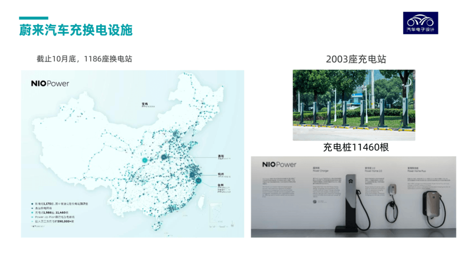Click the NIO Power charger showroom image
The width and height of the screenshot is (467, 263).
tap(353, 197)
